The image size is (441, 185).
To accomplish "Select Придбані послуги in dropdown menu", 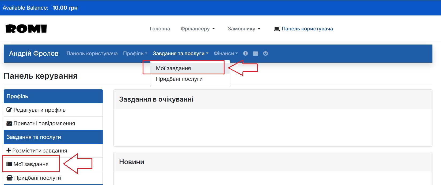I will coord(190,79).
